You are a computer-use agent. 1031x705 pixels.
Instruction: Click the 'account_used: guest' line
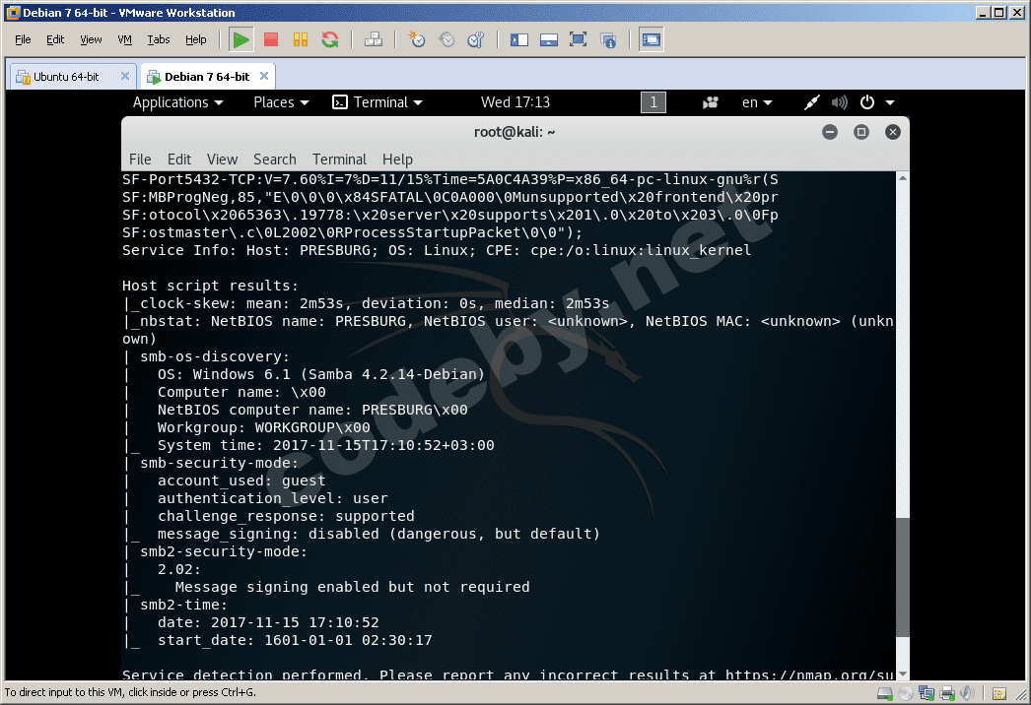pos(241,481)
